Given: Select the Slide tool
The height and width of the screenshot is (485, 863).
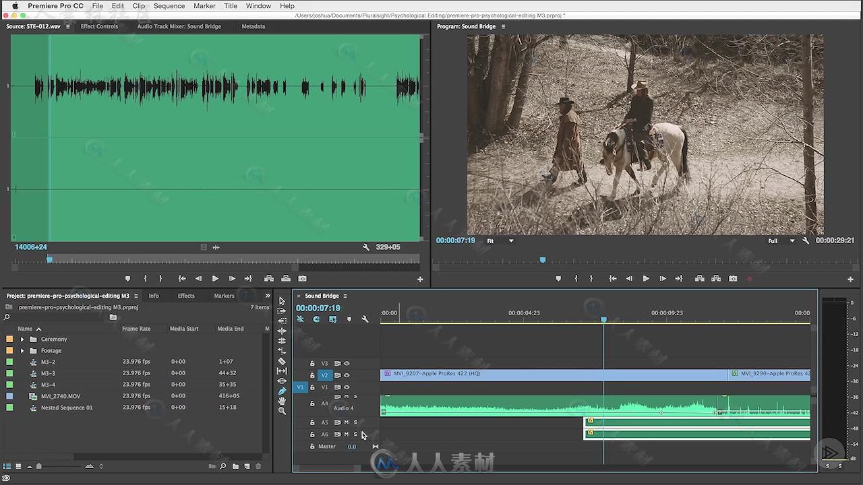Looking at the screenshot, I should click(282, 381).
